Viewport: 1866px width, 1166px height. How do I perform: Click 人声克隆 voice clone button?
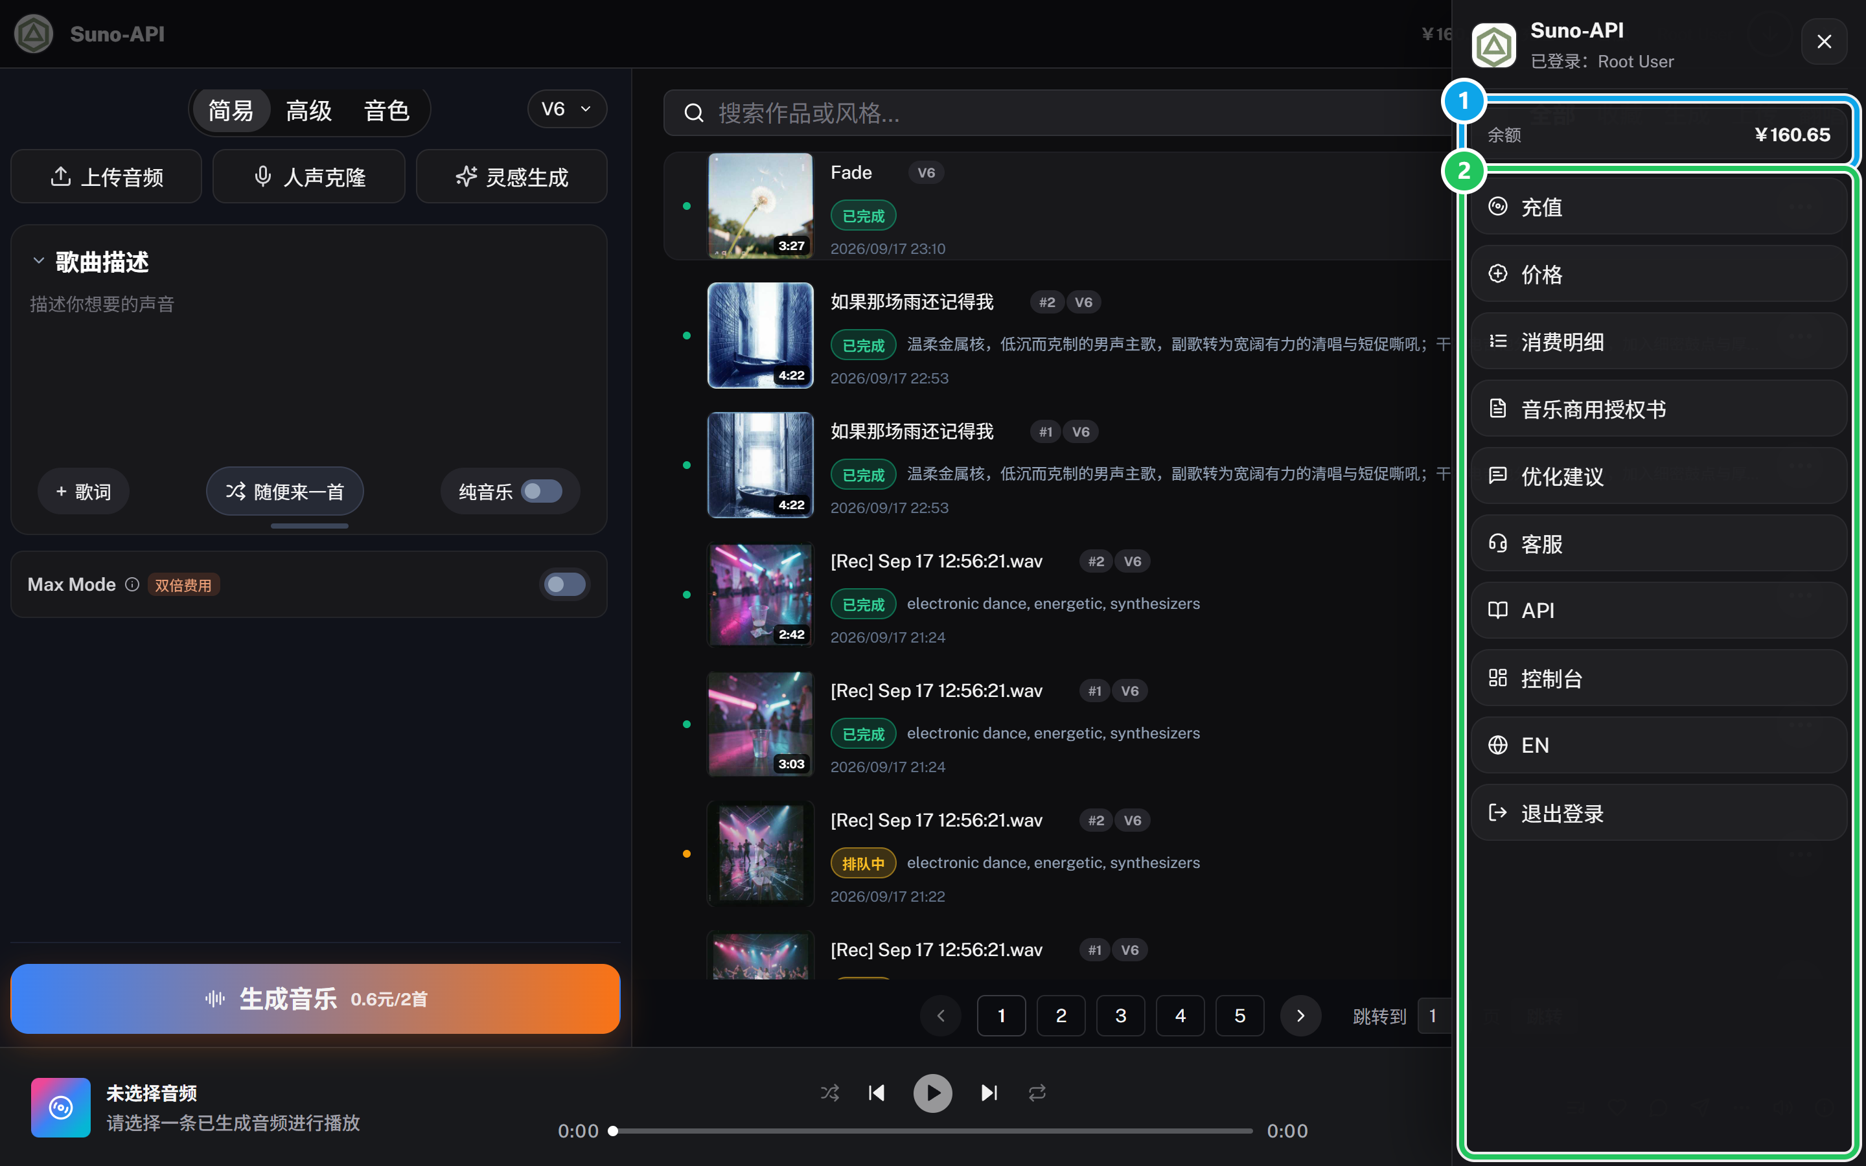(308, 177)
